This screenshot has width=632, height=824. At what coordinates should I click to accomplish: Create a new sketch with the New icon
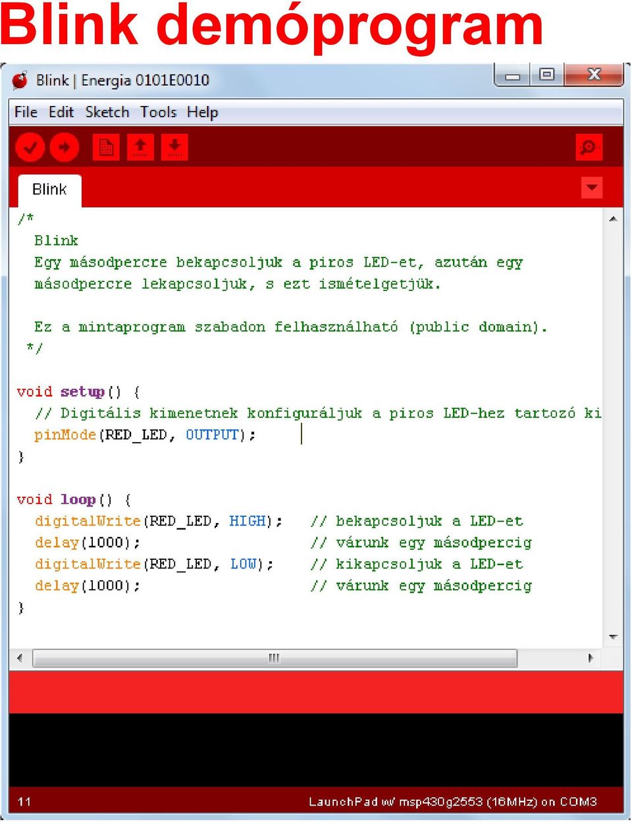106,148
